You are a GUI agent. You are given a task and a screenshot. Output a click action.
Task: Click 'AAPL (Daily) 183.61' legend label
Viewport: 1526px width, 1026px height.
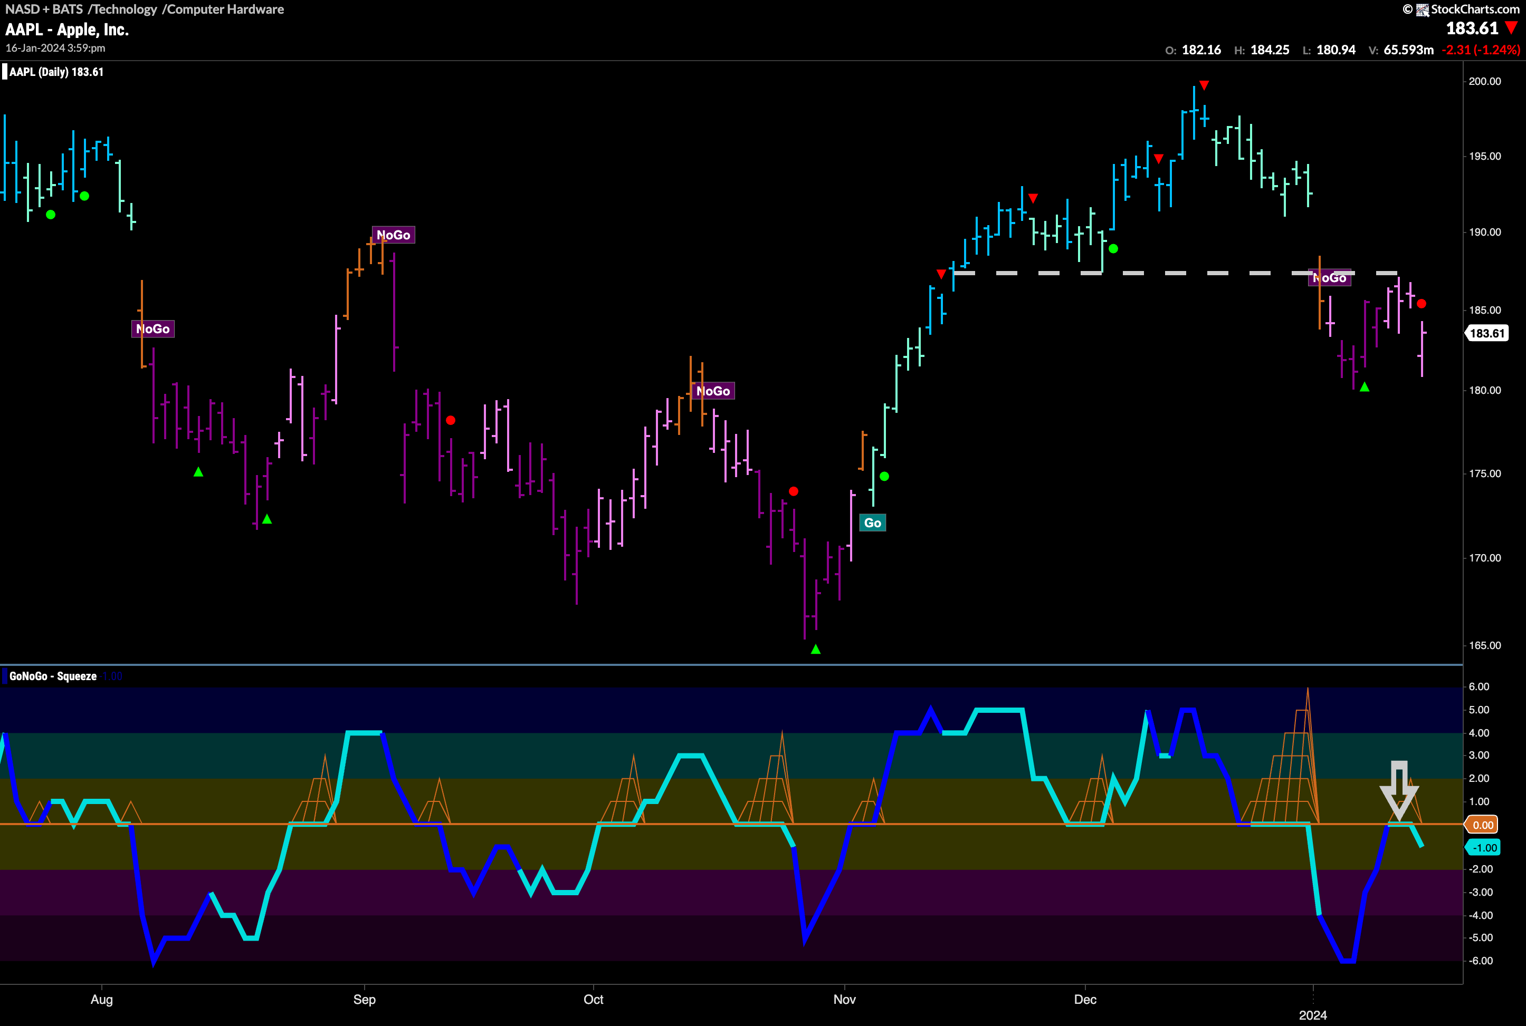point(56,72)
